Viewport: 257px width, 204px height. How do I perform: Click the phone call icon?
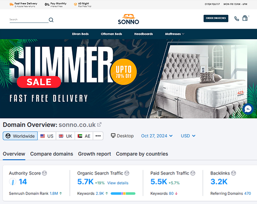tap(237, 19)
